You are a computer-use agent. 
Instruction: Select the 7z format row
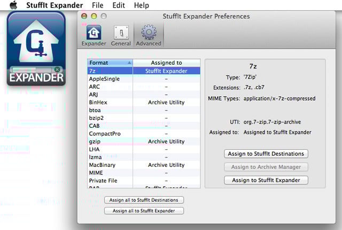(144, 71)
